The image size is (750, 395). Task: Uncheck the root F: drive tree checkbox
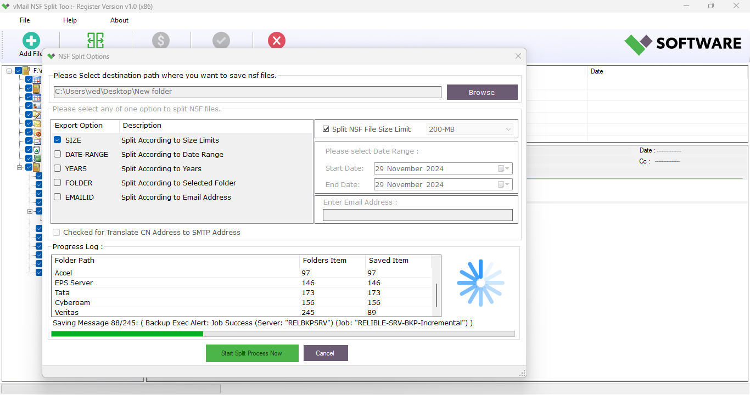point(18,71)
